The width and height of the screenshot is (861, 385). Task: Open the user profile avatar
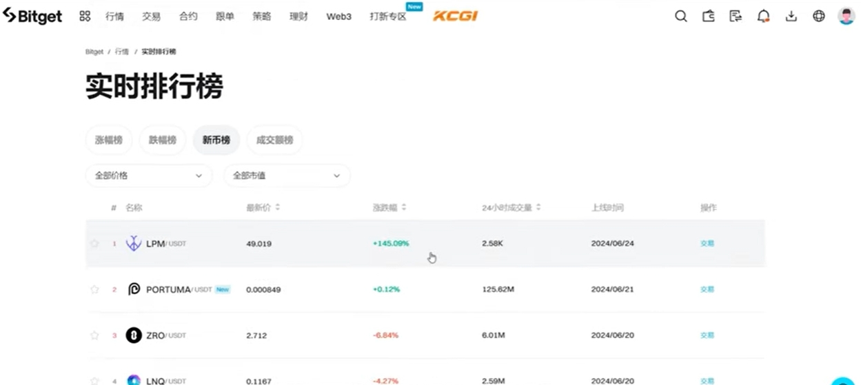[x=846, y=17]
